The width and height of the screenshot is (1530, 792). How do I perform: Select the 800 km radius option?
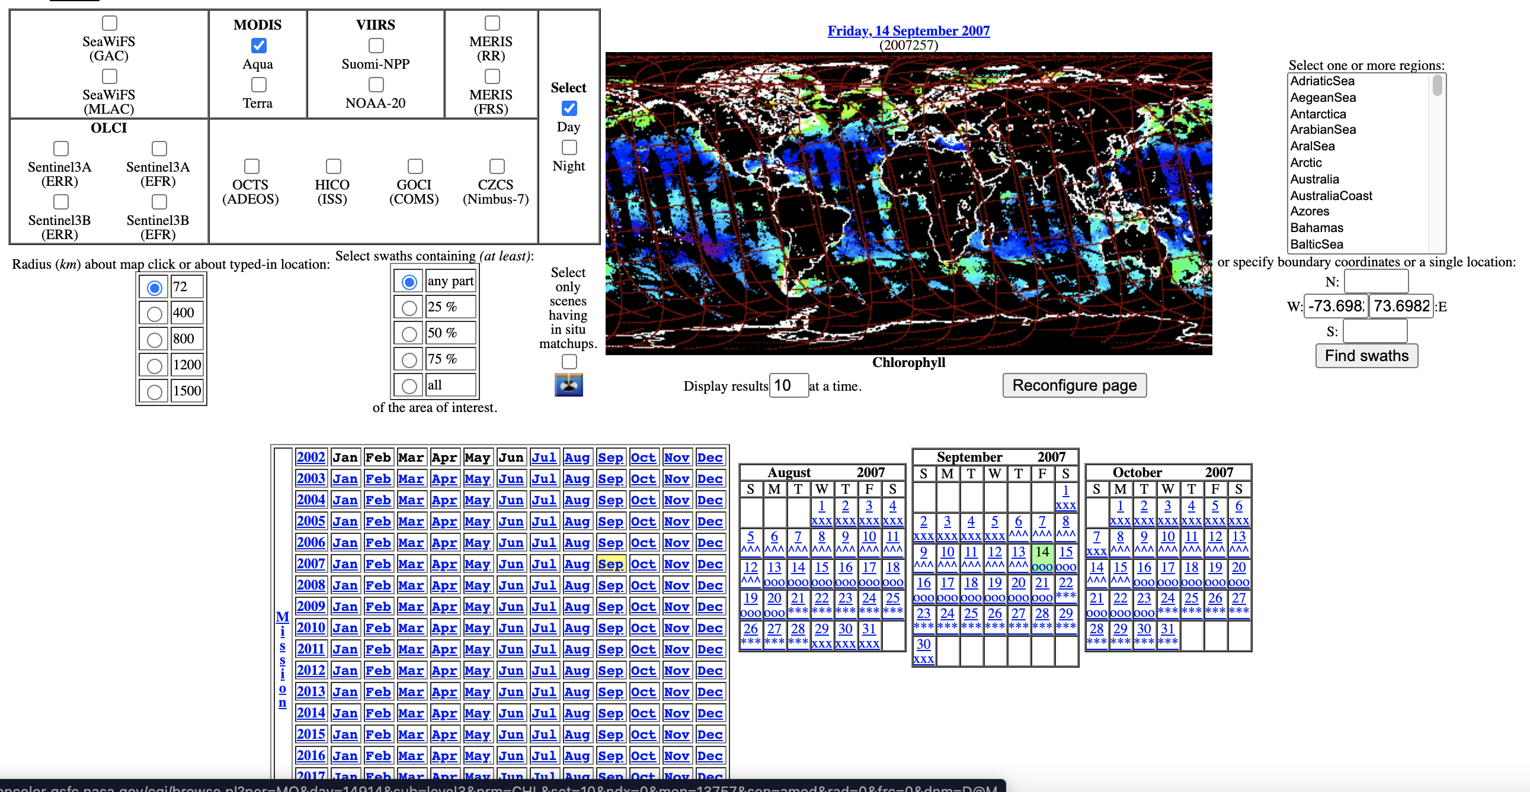pos(155,339)
